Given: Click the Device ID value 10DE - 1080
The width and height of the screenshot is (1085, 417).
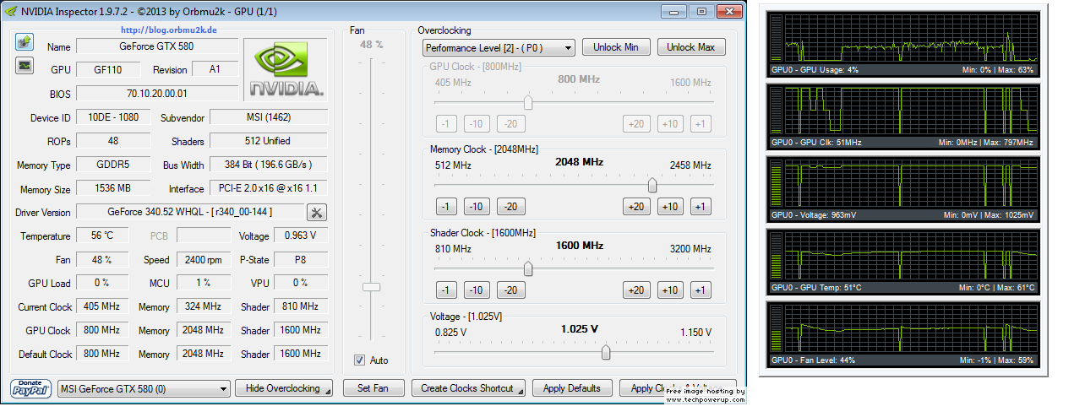Looking at the screenshot, I should (113, 117).
